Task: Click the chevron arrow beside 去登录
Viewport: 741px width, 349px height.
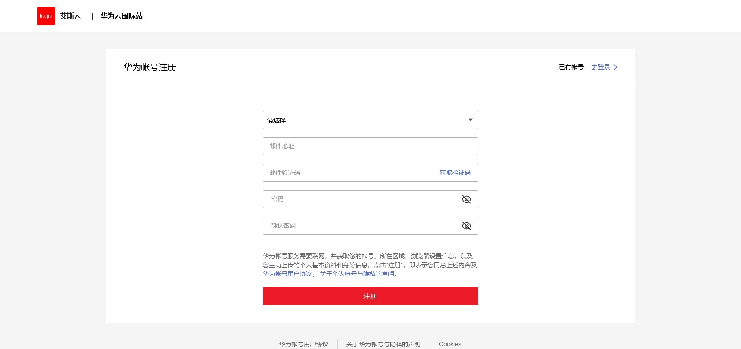Action: coord(615,67)
